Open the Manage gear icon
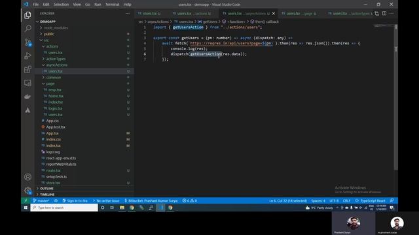Image resolution: width=419 pixels, height=235 pixels. click(27, 190)
